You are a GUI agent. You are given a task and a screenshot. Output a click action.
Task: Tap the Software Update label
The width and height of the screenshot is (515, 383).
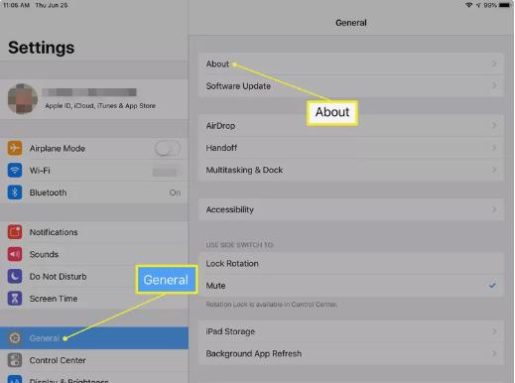point(238,86)
